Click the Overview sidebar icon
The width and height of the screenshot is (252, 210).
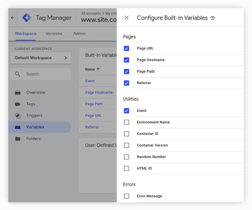tap(18, 92)
